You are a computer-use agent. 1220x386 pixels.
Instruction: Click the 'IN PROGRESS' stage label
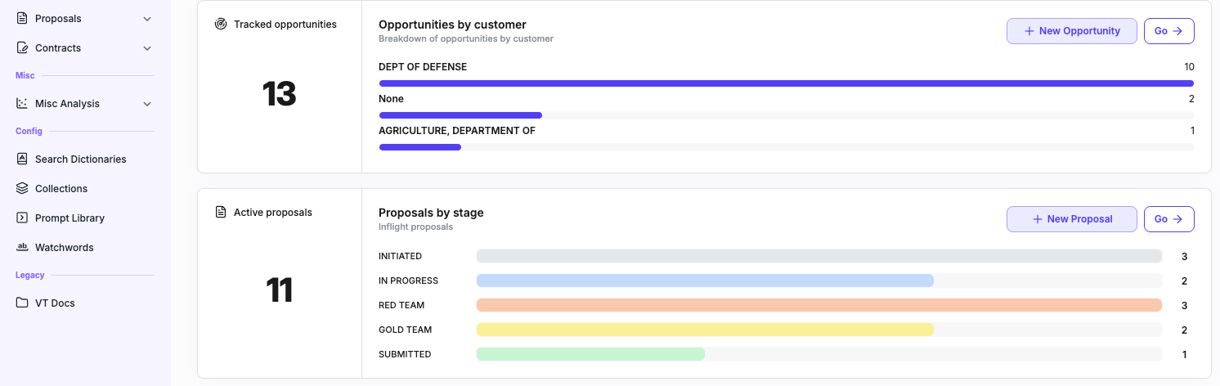click(x=408, y=281)
